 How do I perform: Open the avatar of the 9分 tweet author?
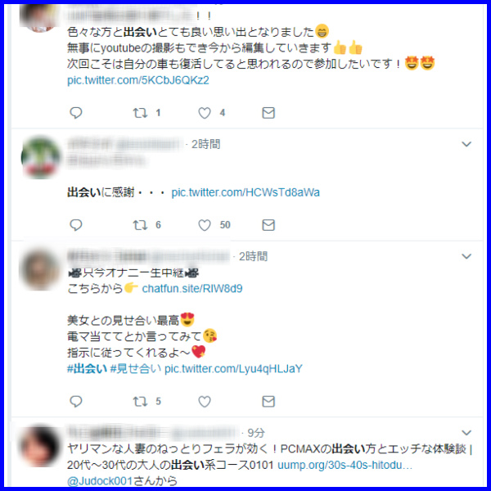pos(40,446)
